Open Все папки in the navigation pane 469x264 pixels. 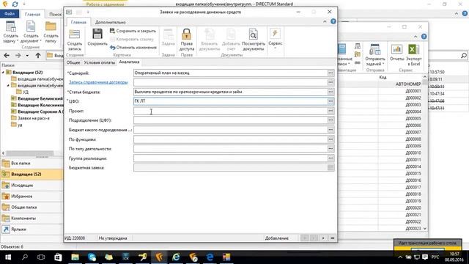point(32,164)
